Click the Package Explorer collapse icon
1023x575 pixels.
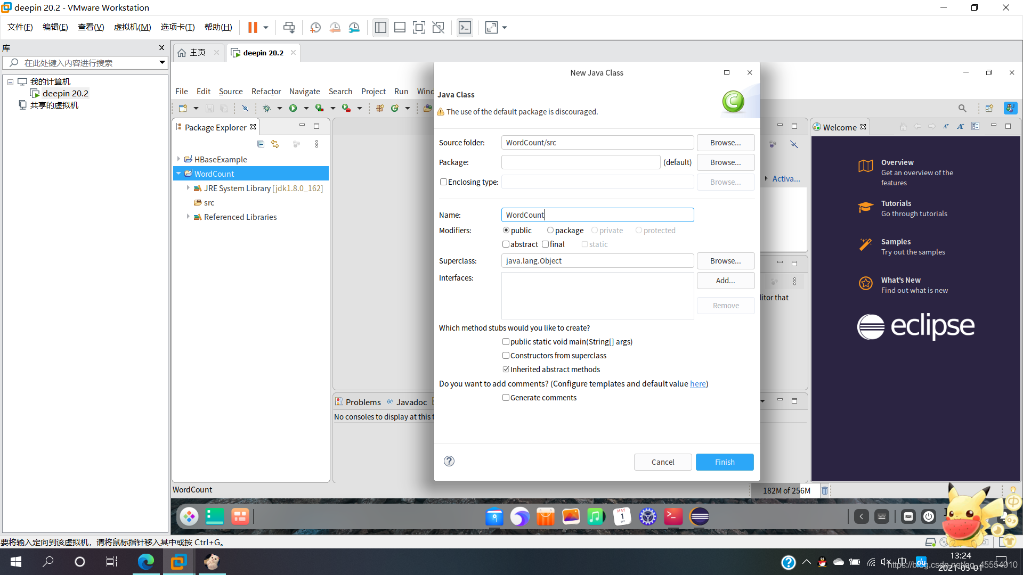click(x=260, y=144)
